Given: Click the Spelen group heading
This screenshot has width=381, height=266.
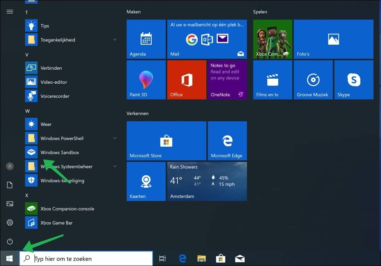Looking at the screenshot, I should (x=260, y=12).
